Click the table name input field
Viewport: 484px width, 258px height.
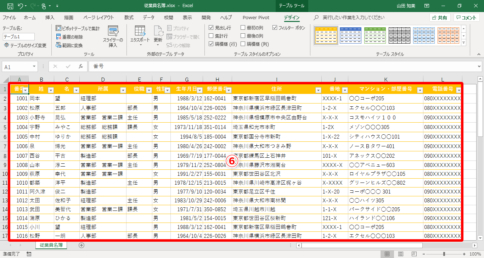coord(19,37)
